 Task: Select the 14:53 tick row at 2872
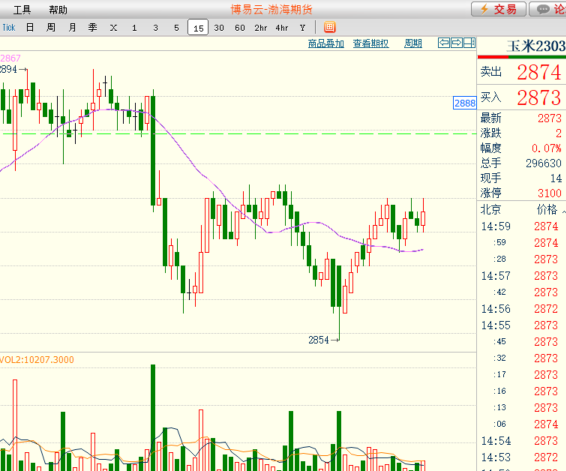(521, 457)
